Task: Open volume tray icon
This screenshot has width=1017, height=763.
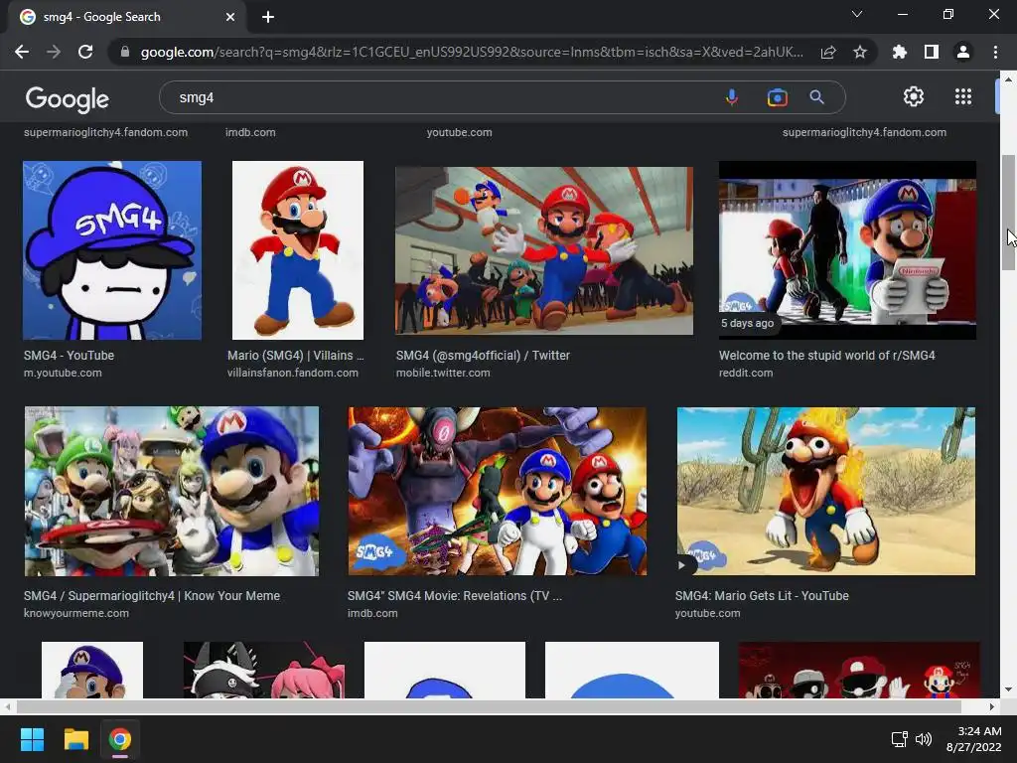Action: 924,739
